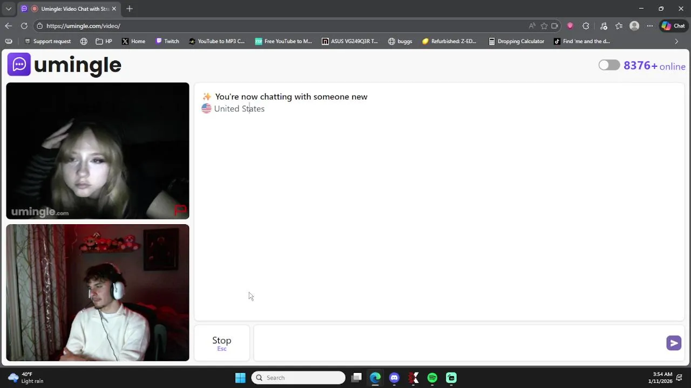Close the Umingle tab
The height and width of the screenshot is (388, 691).
coord(114,9)
